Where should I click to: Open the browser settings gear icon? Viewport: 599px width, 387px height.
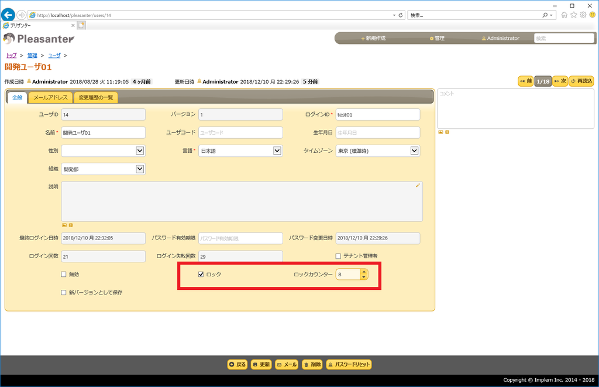[x=583, y=15]
